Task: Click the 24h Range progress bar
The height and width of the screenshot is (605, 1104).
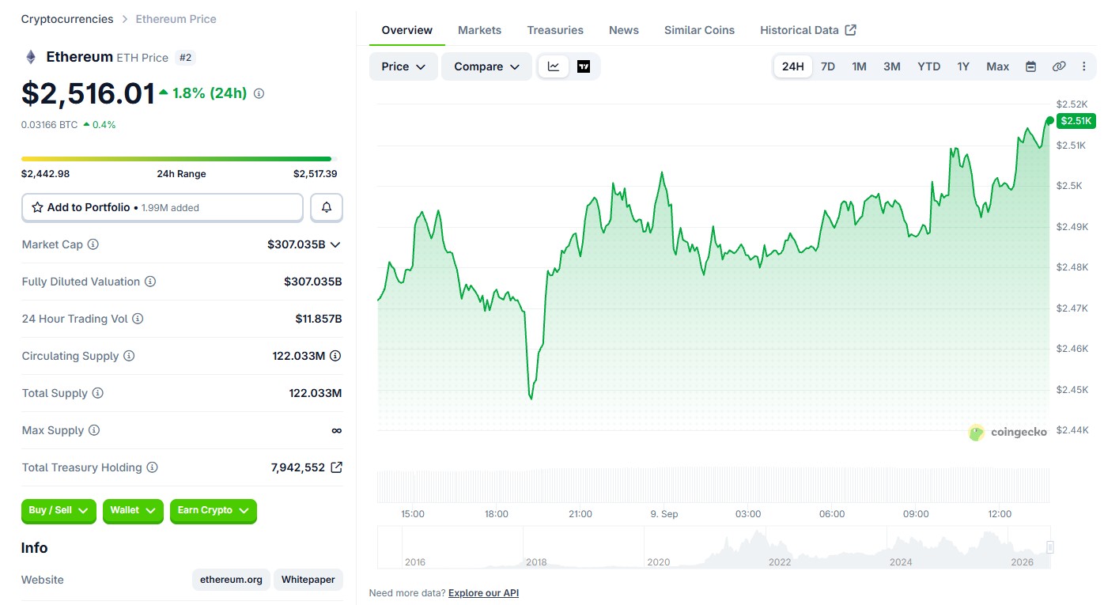Action: pyautogui.click(x=180, y=159)
